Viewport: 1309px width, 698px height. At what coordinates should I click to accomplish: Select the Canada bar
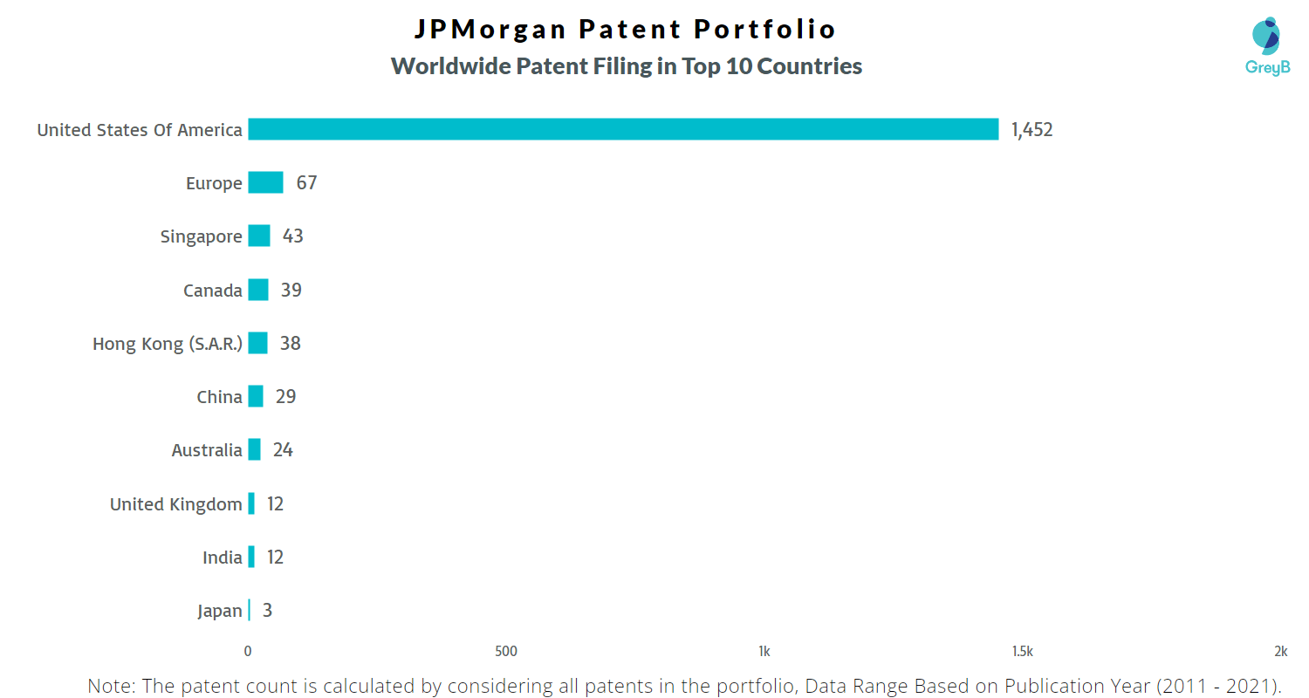(258, 290)
